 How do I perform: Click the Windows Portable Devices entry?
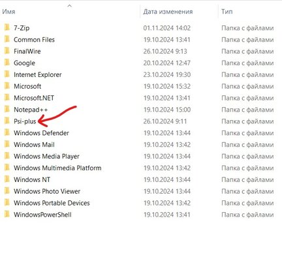pyautogui.click(x=52, y=203)
